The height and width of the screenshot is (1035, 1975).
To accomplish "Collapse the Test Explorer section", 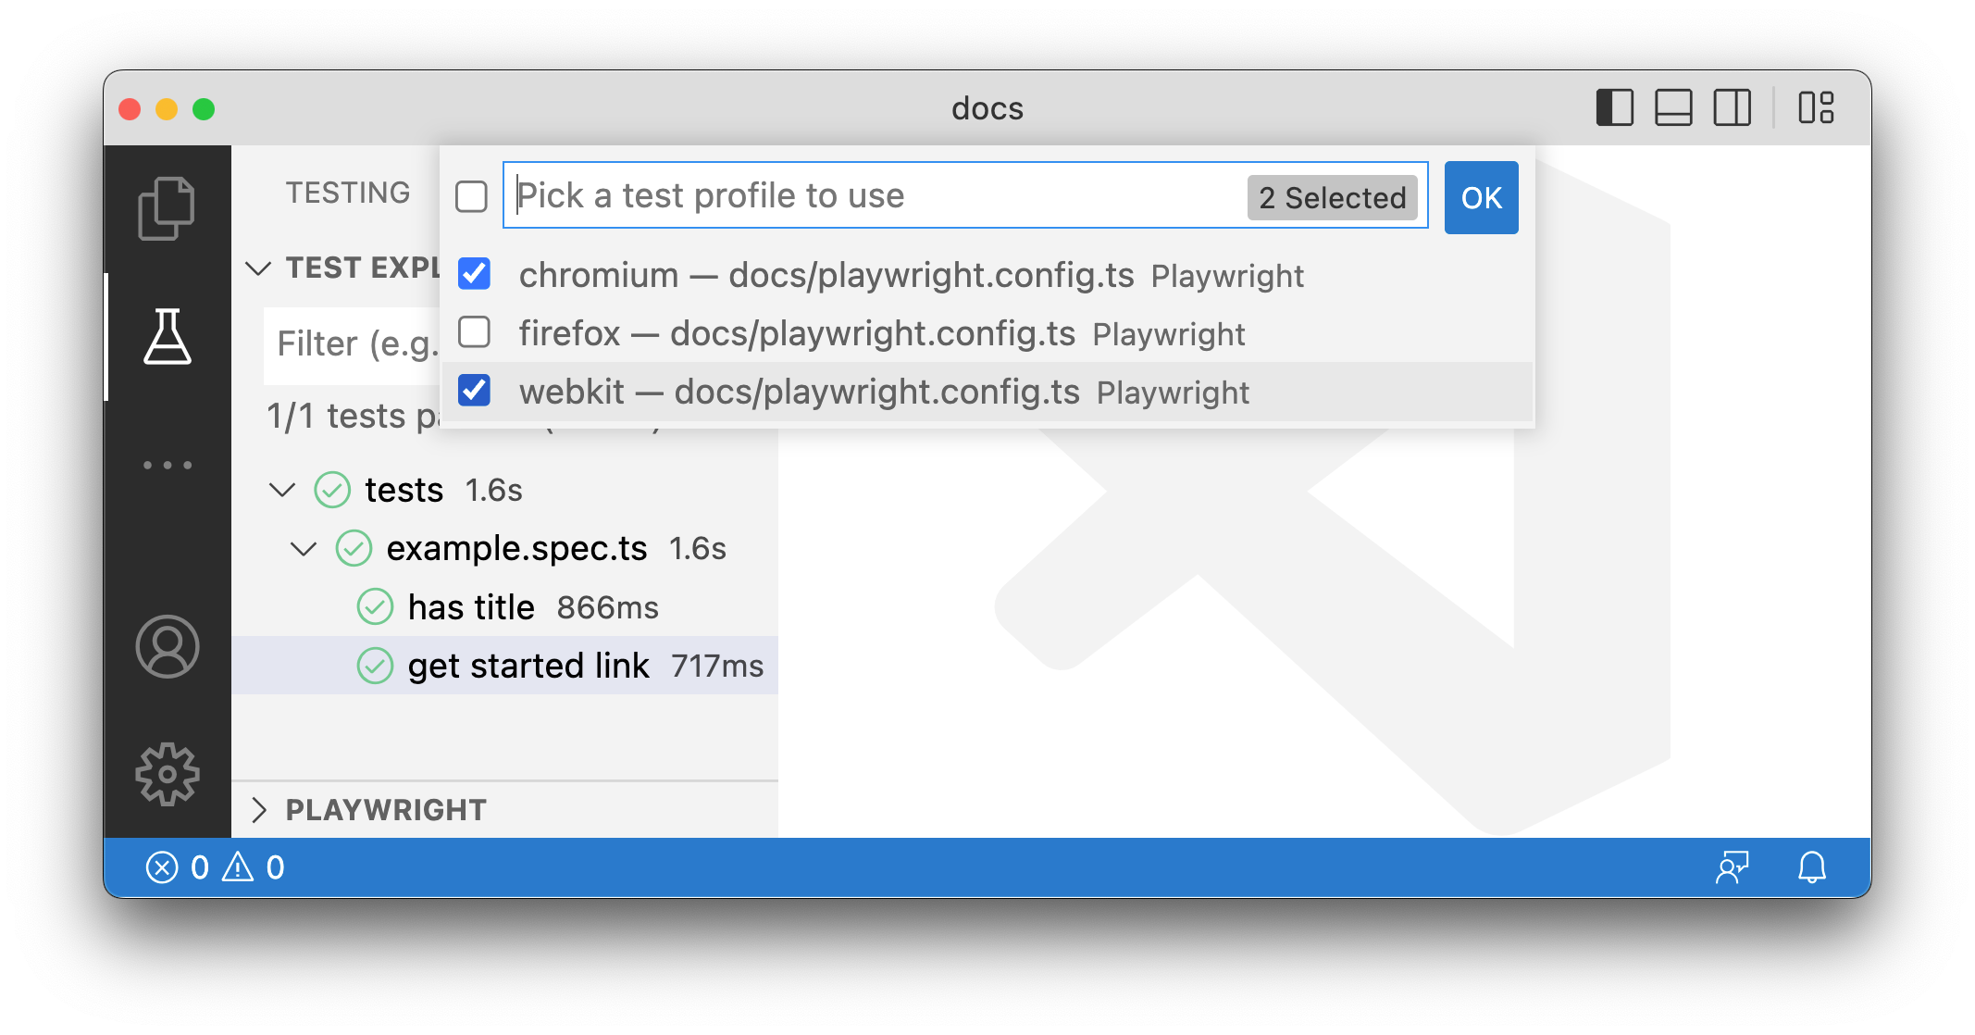I will pyautogui.click(x=258, y=268).
